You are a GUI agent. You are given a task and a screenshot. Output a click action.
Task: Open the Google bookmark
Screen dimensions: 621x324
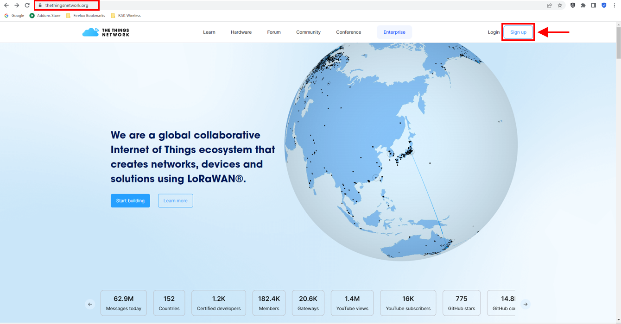14,16
